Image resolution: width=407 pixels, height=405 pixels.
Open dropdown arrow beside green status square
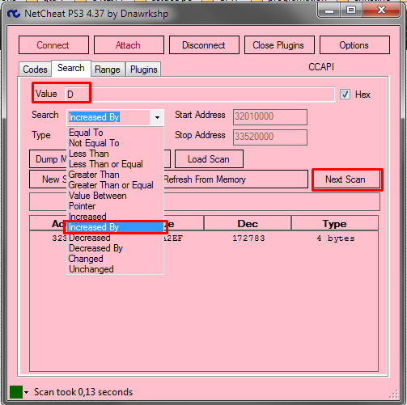pyautogui.click(x=26, y=392)
